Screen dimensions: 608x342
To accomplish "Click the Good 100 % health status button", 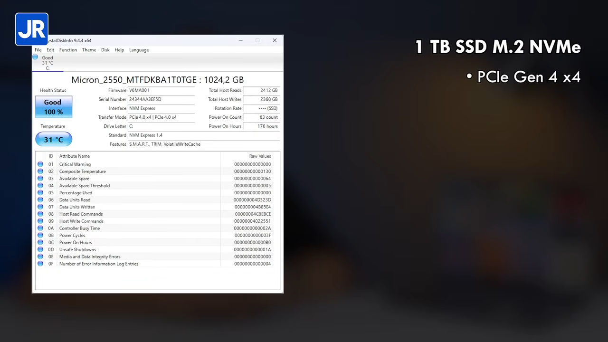I will [x=54, y=107].
